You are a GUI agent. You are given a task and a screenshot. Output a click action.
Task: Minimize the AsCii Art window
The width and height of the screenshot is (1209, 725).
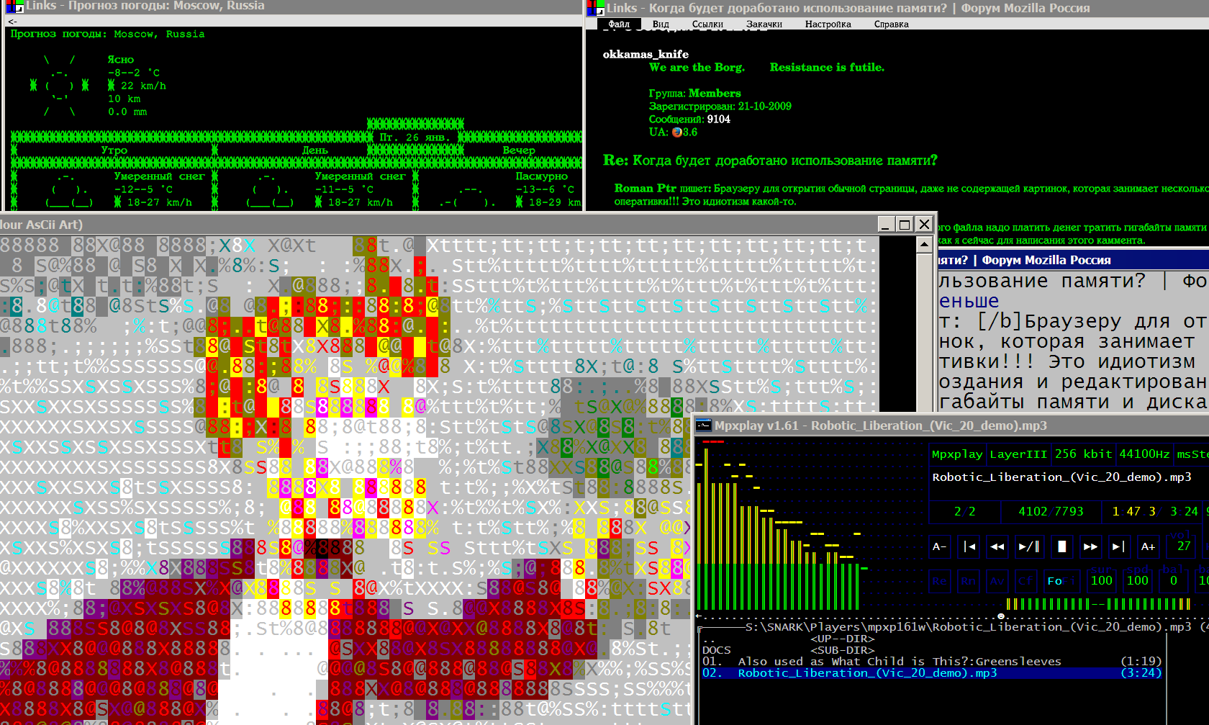(887, 224)
